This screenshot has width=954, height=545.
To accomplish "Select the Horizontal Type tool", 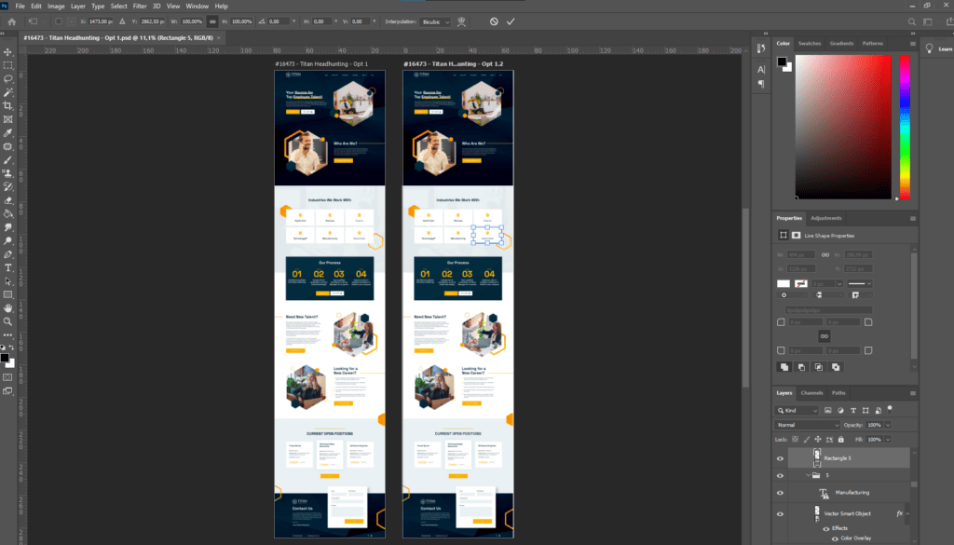I will (8, 267).
